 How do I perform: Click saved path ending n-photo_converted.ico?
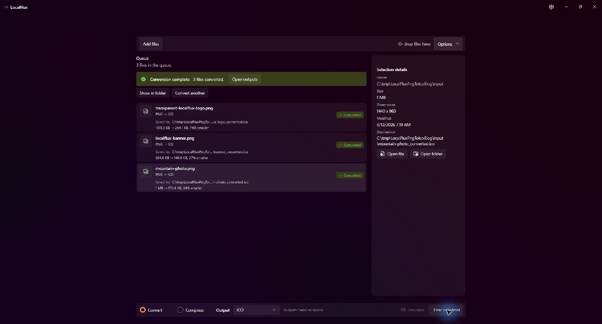210,182
